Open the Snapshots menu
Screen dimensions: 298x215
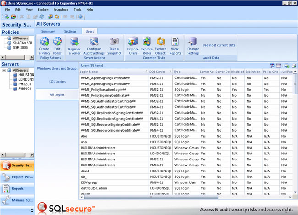pos(61,10)
